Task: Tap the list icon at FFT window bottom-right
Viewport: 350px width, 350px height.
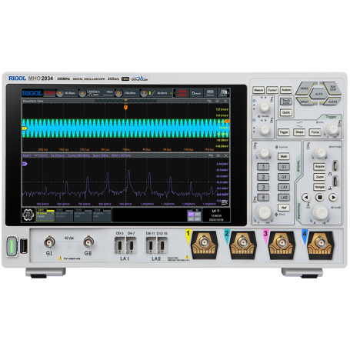Action: point(225,202)
